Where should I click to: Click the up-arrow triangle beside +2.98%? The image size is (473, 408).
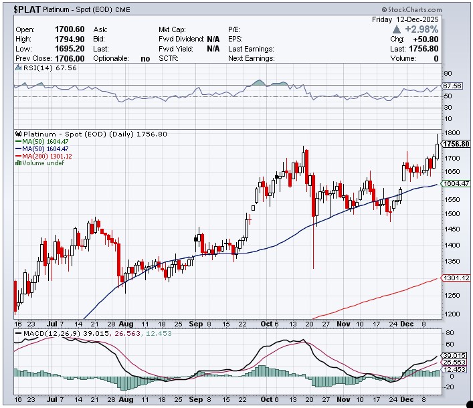click(397, 29)
